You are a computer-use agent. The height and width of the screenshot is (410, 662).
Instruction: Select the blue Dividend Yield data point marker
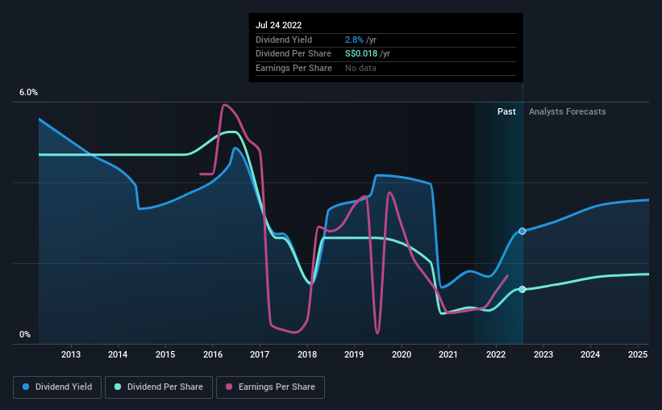[523, 231]
